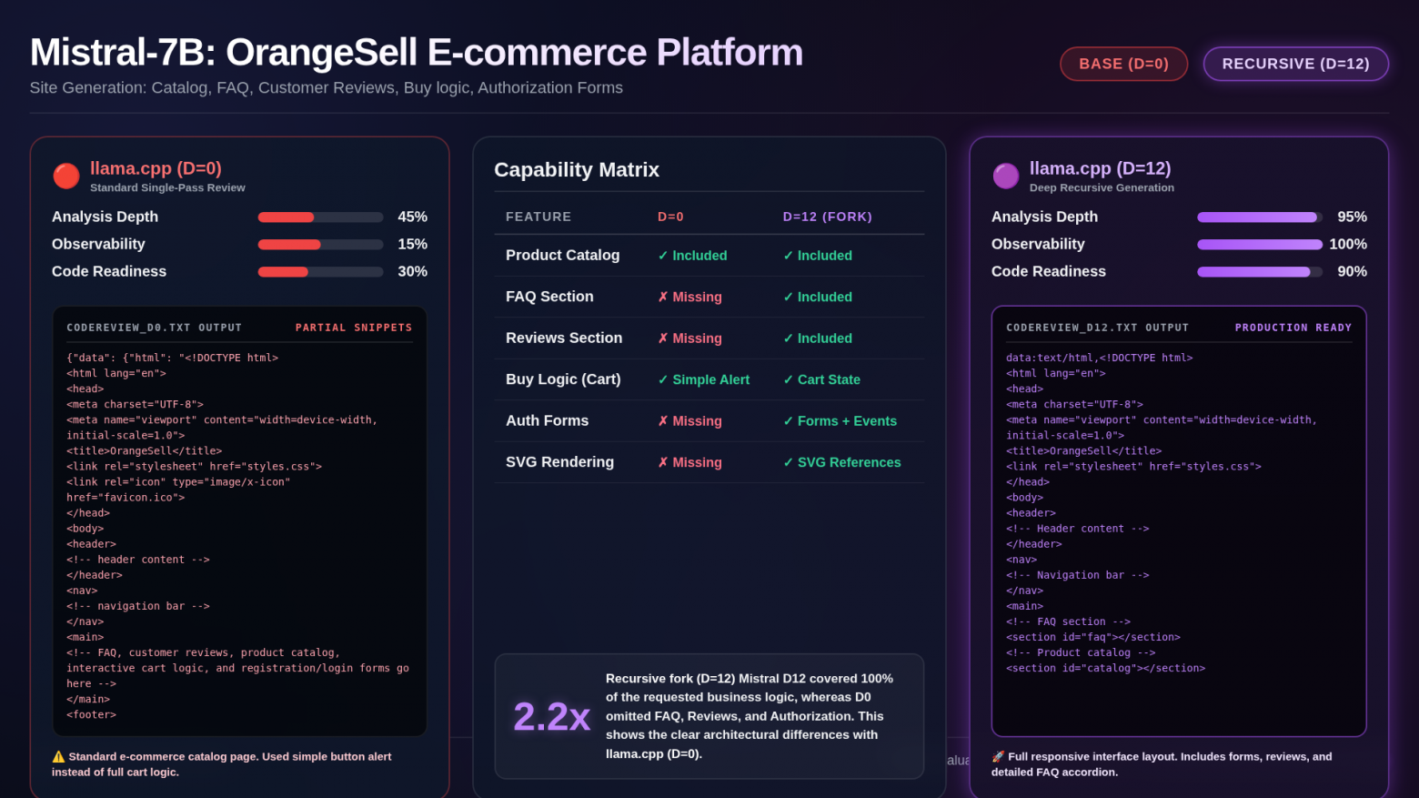
Task: Click the section id="faq" code line
Action: [1093, 637]
